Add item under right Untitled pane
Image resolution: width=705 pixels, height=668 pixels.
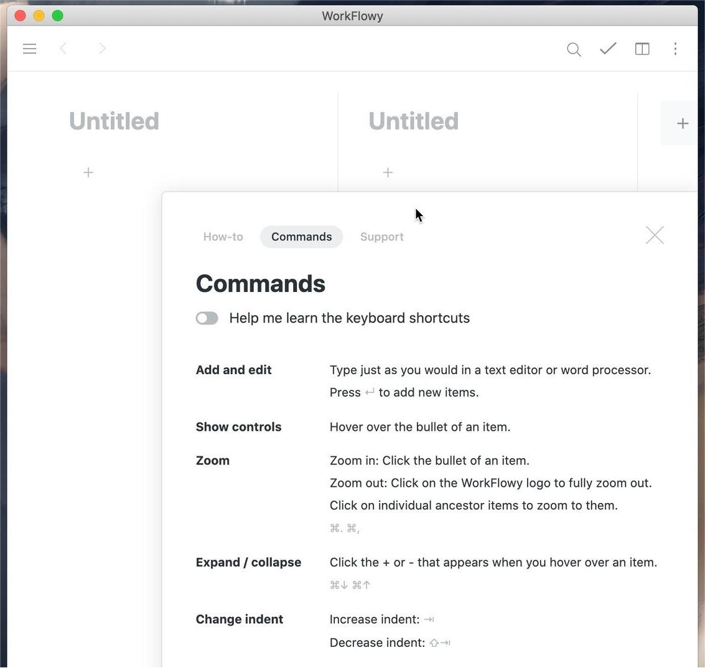[x=388, y=172]
